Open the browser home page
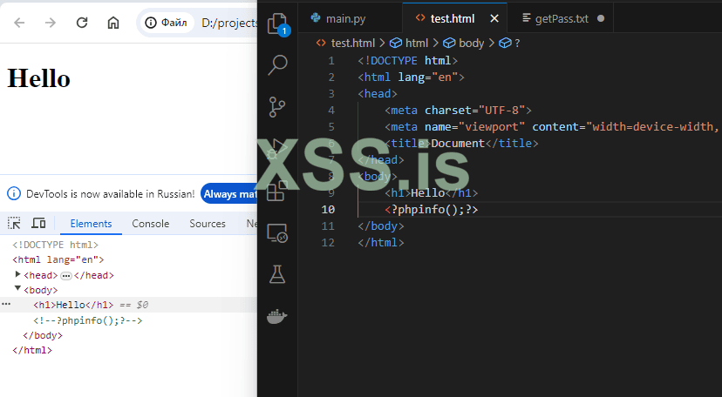Image resolution: width=722 pixels, height=397 pixels. click(113, 23)
